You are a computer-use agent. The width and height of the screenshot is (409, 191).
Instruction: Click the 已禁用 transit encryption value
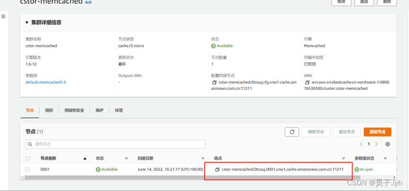[x=310, y=64]
